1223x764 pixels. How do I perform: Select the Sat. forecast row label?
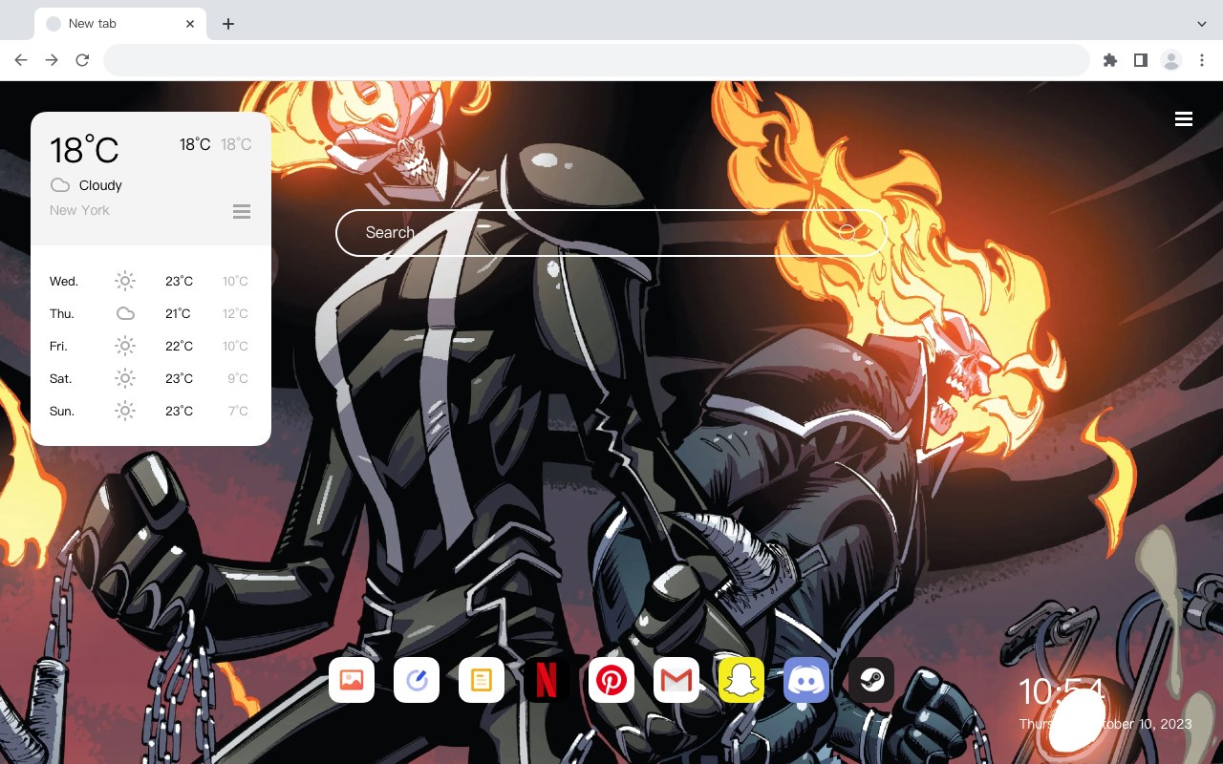(x=61, y=378)
